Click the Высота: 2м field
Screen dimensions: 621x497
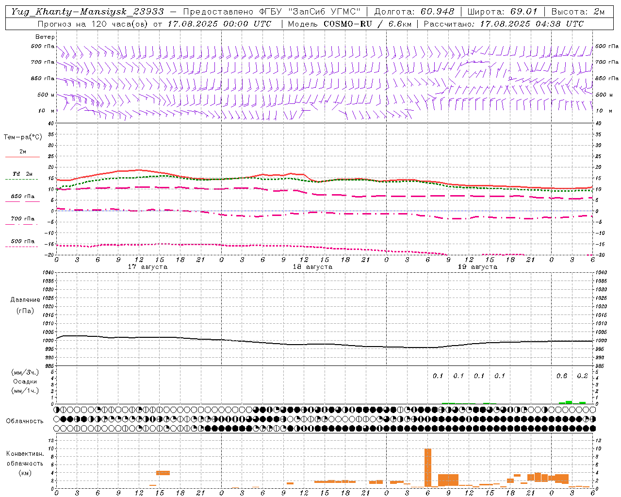[x=577, y=12]
